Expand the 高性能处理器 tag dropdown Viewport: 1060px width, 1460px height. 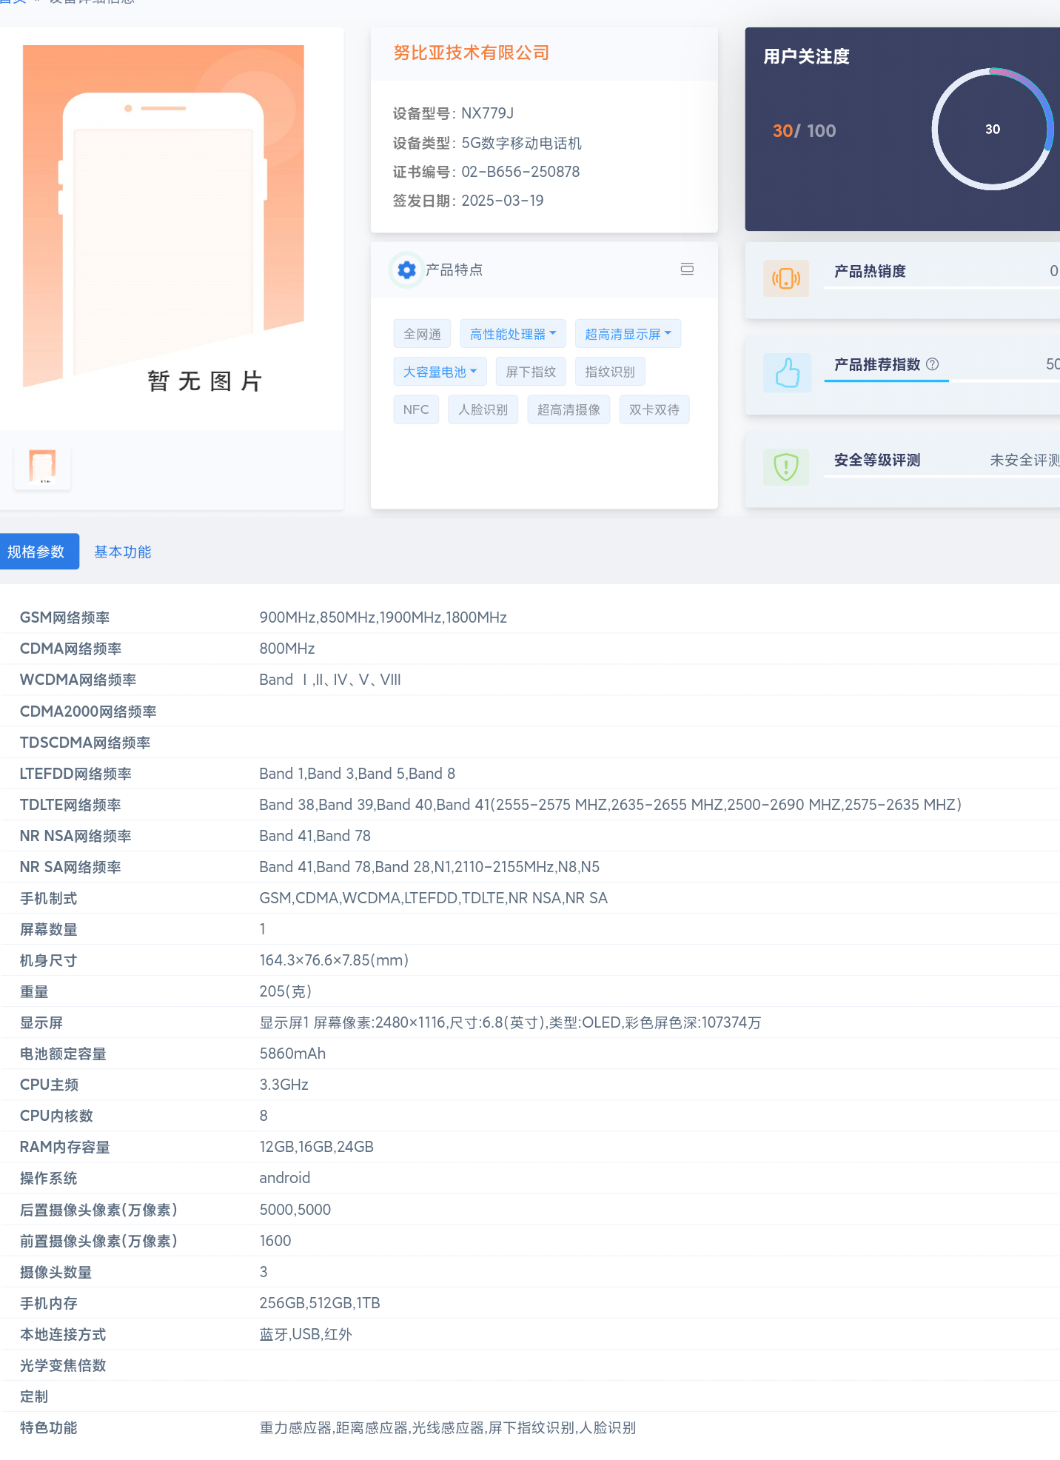(x=513, y=334)
